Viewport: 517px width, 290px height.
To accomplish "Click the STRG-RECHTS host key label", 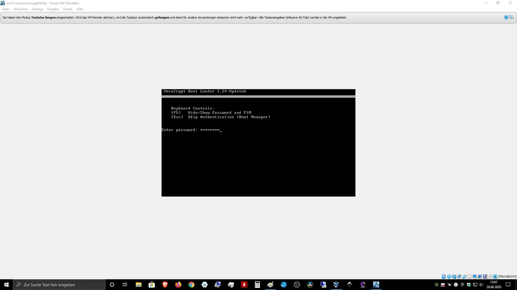I will [x=507, y=277].
